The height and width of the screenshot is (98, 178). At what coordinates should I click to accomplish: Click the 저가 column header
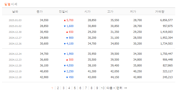pos(133,11)
